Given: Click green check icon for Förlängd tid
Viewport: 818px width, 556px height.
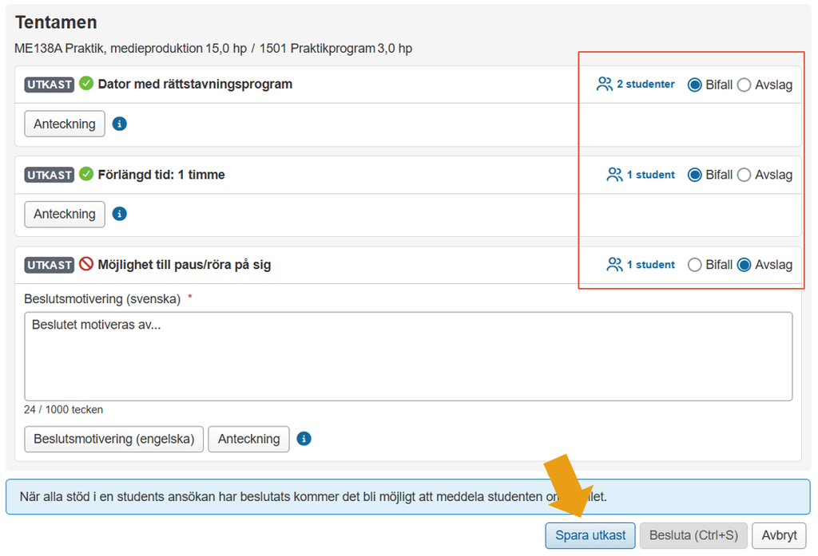Looking at the screenshot, I should point(86,174).
